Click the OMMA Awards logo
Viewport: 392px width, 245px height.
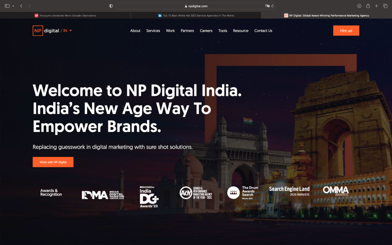tap(335, 191)
